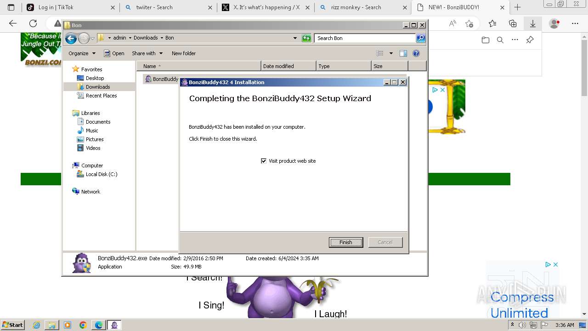Open downloads folder icon in flyout
Viewport: 588px width, 331px height.
[486, 40]
